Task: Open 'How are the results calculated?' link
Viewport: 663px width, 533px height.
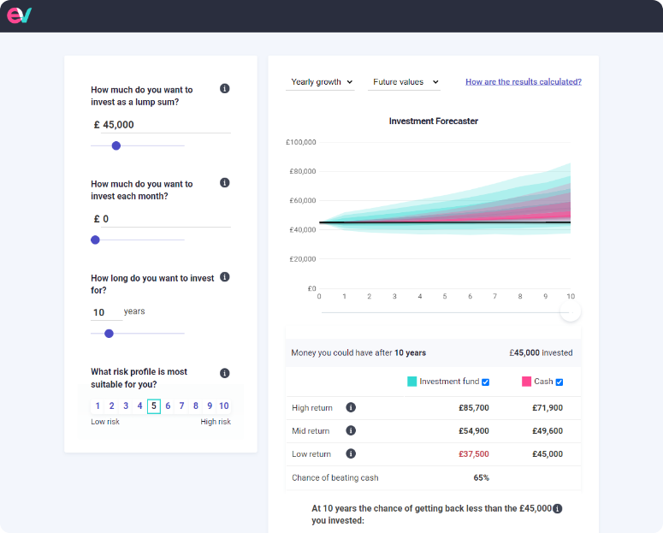Action: click(524, 81)
